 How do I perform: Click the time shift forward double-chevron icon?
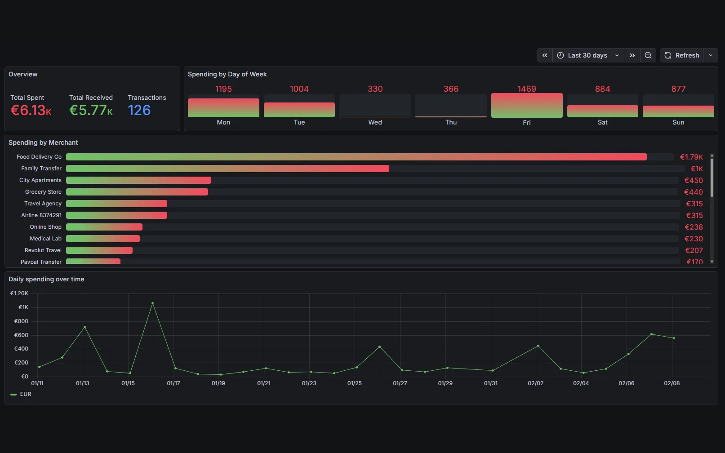(632, 55)
